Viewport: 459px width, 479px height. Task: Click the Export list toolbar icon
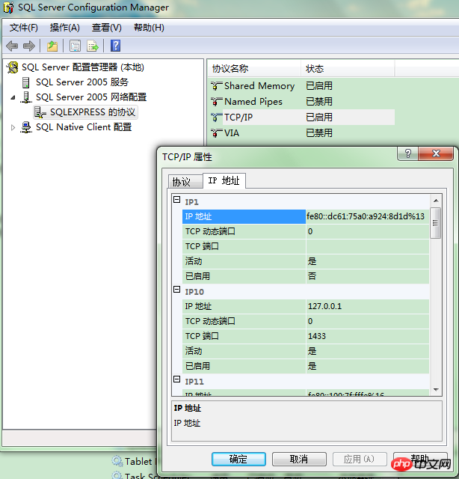(93, 46)
